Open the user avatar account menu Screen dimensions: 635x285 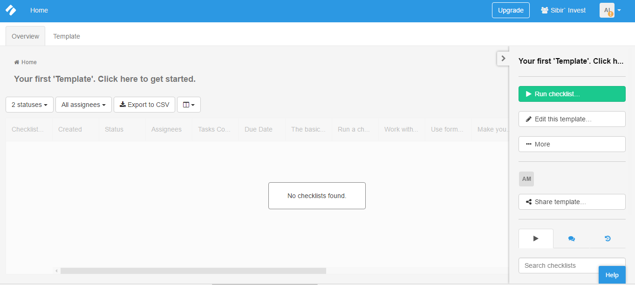(x=607, y=10)
